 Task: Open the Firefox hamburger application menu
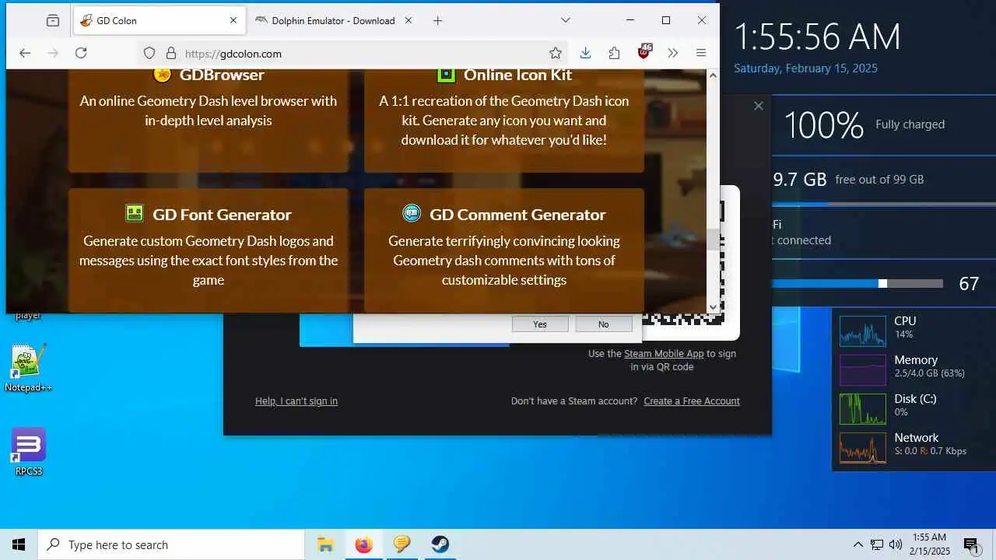point(701,53)
